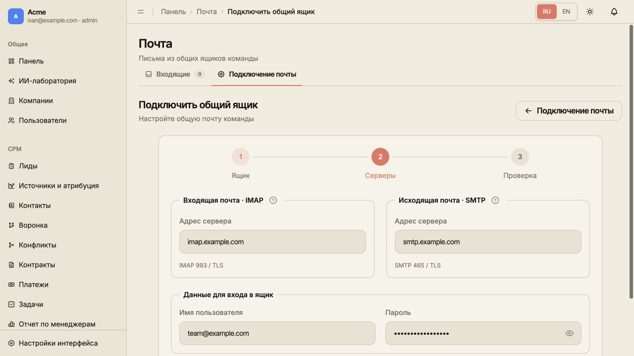Open SMTP help question icon
Screen dimensions: 634x356
(495, 200)
